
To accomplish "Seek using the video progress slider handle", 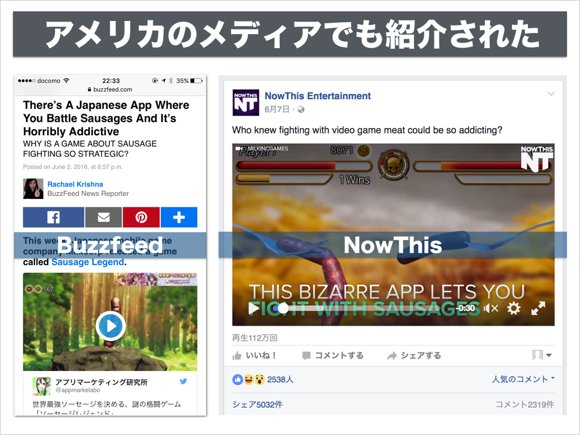I will coord(283,308).
